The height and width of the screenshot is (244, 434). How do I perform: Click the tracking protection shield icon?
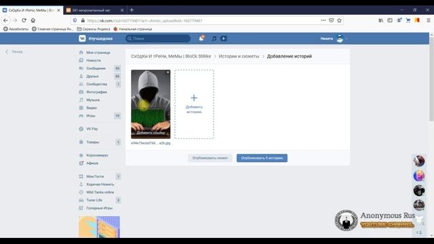(75, 20)
